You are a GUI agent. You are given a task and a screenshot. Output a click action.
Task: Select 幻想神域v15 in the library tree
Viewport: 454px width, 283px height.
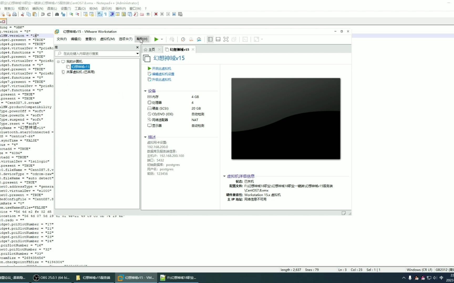80,67
